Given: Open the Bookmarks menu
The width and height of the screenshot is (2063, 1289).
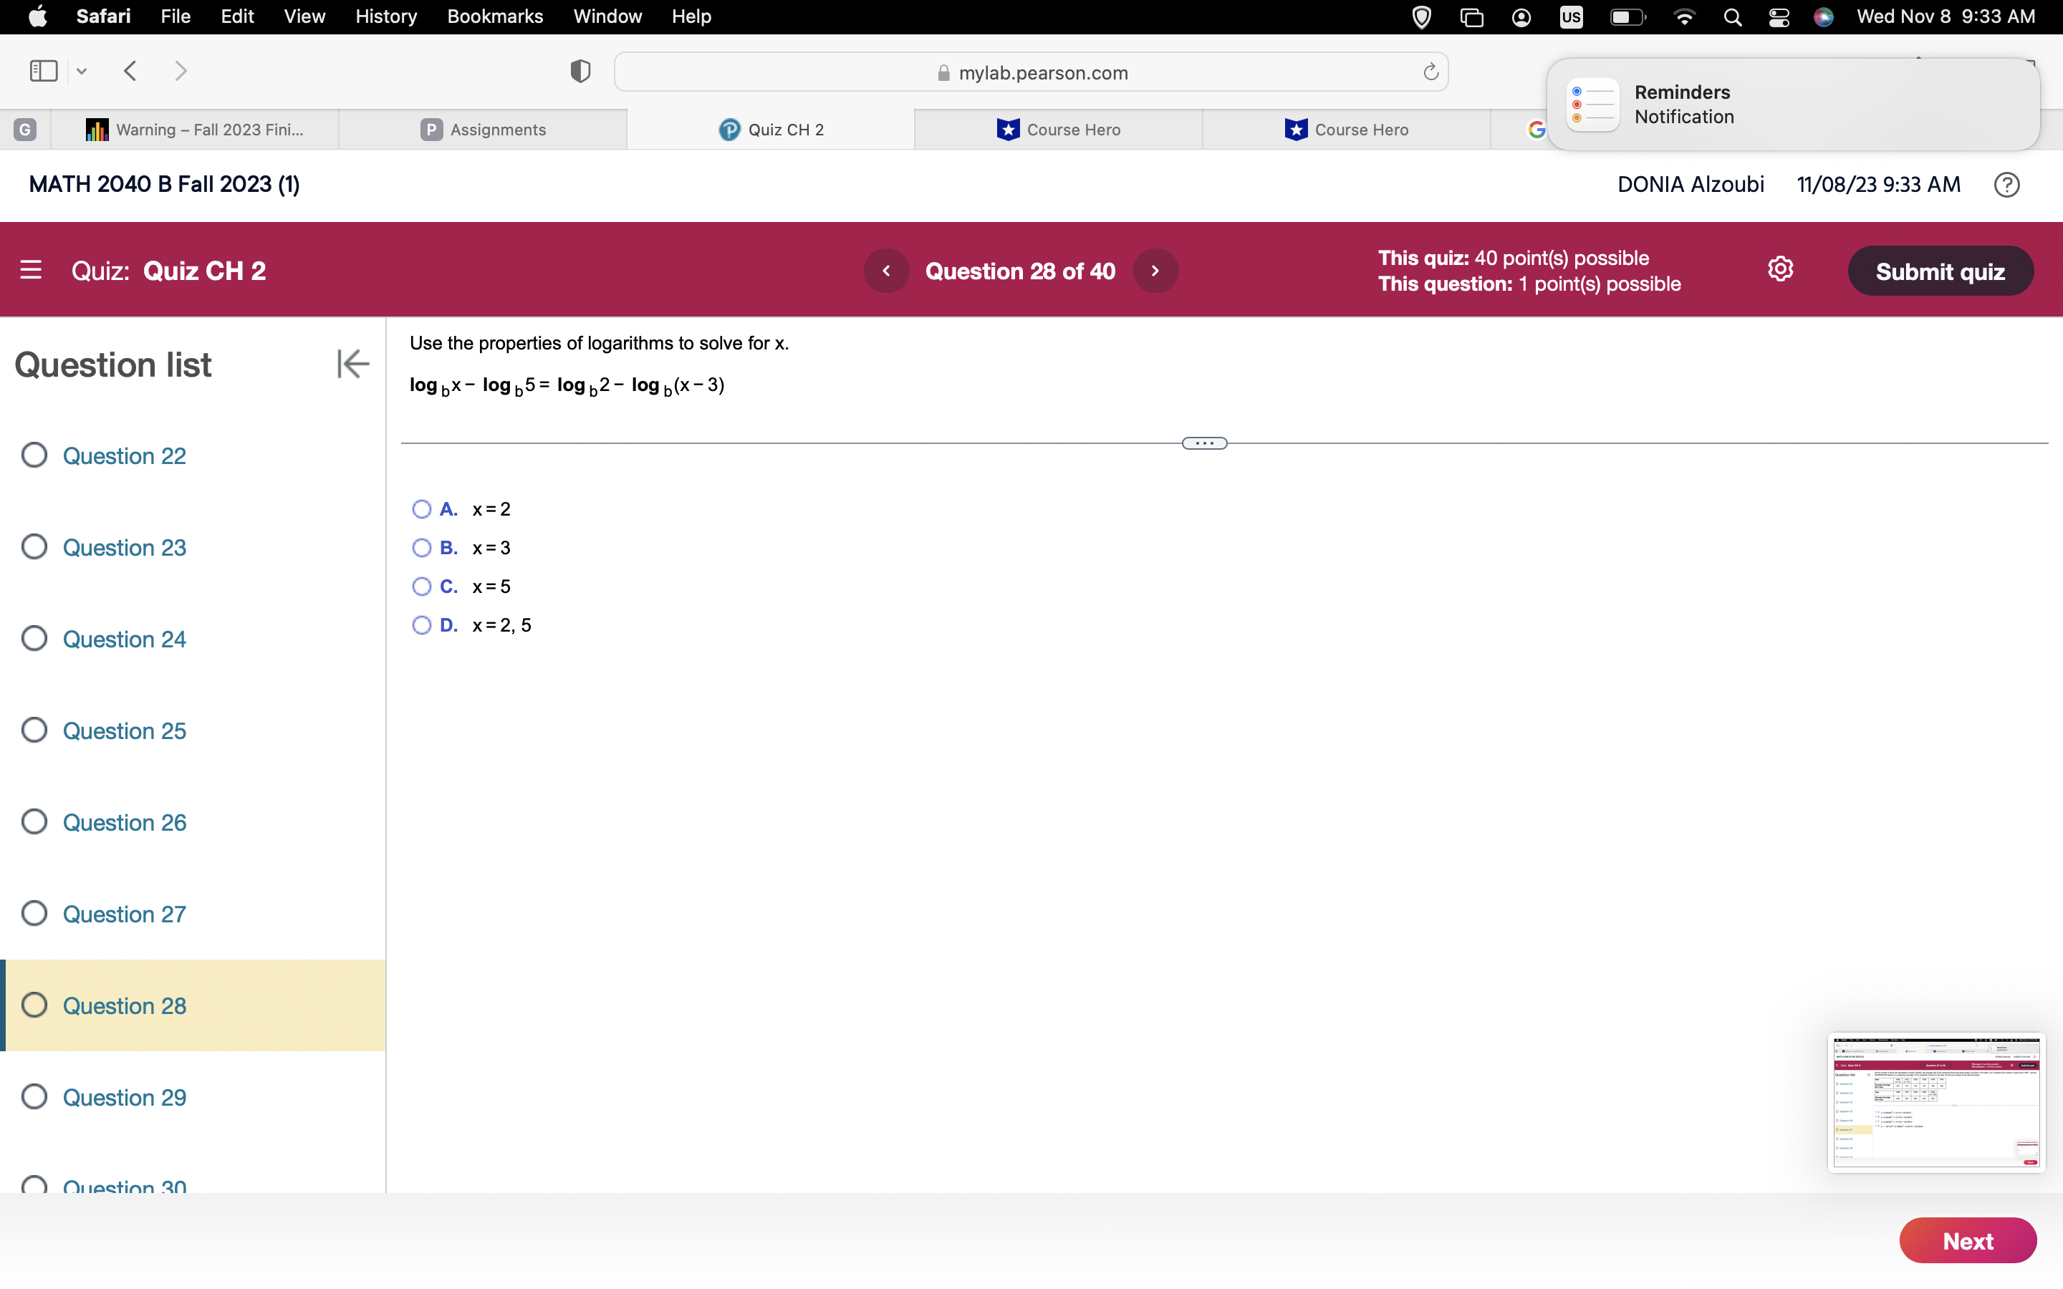Looking at the screenshot, I should click(x=494, y=17).
